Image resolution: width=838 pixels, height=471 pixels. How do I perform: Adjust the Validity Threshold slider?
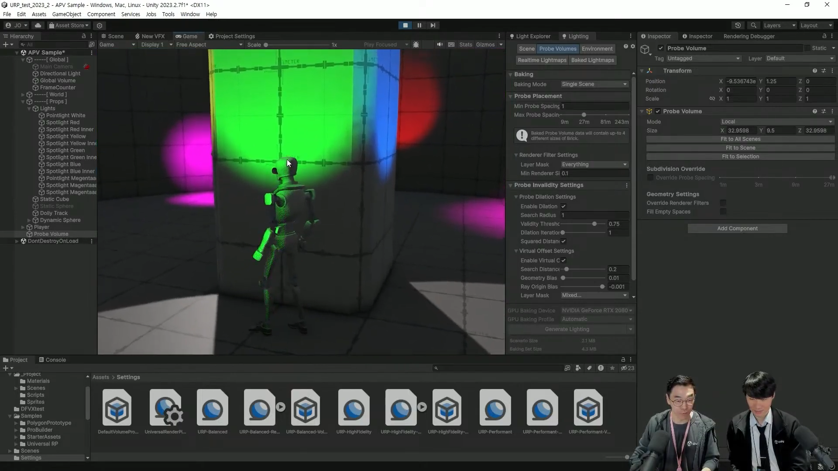tap(594, 224)
